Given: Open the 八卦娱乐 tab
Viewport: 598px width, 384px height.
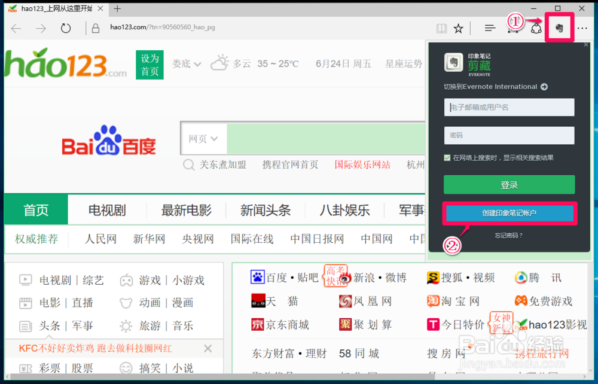Looking at the screenshot, I should 345,210.
